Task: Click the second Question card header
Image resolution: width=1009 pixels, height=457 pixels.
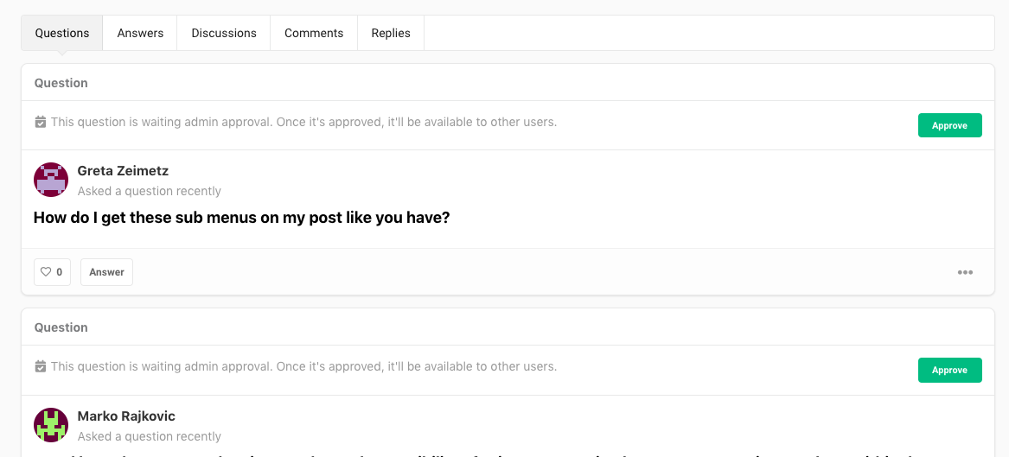Action: [508, 327]
